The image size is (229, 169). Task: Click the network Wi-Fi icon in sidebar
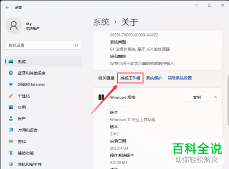(11, 84)
